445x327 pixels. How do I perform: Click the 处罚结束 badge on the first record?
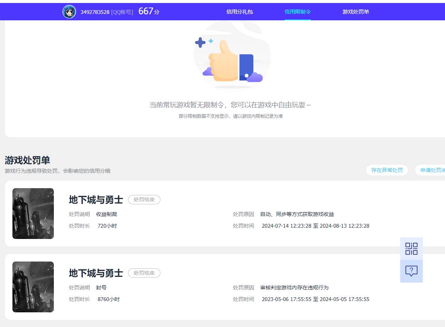[x=144, y=200]
